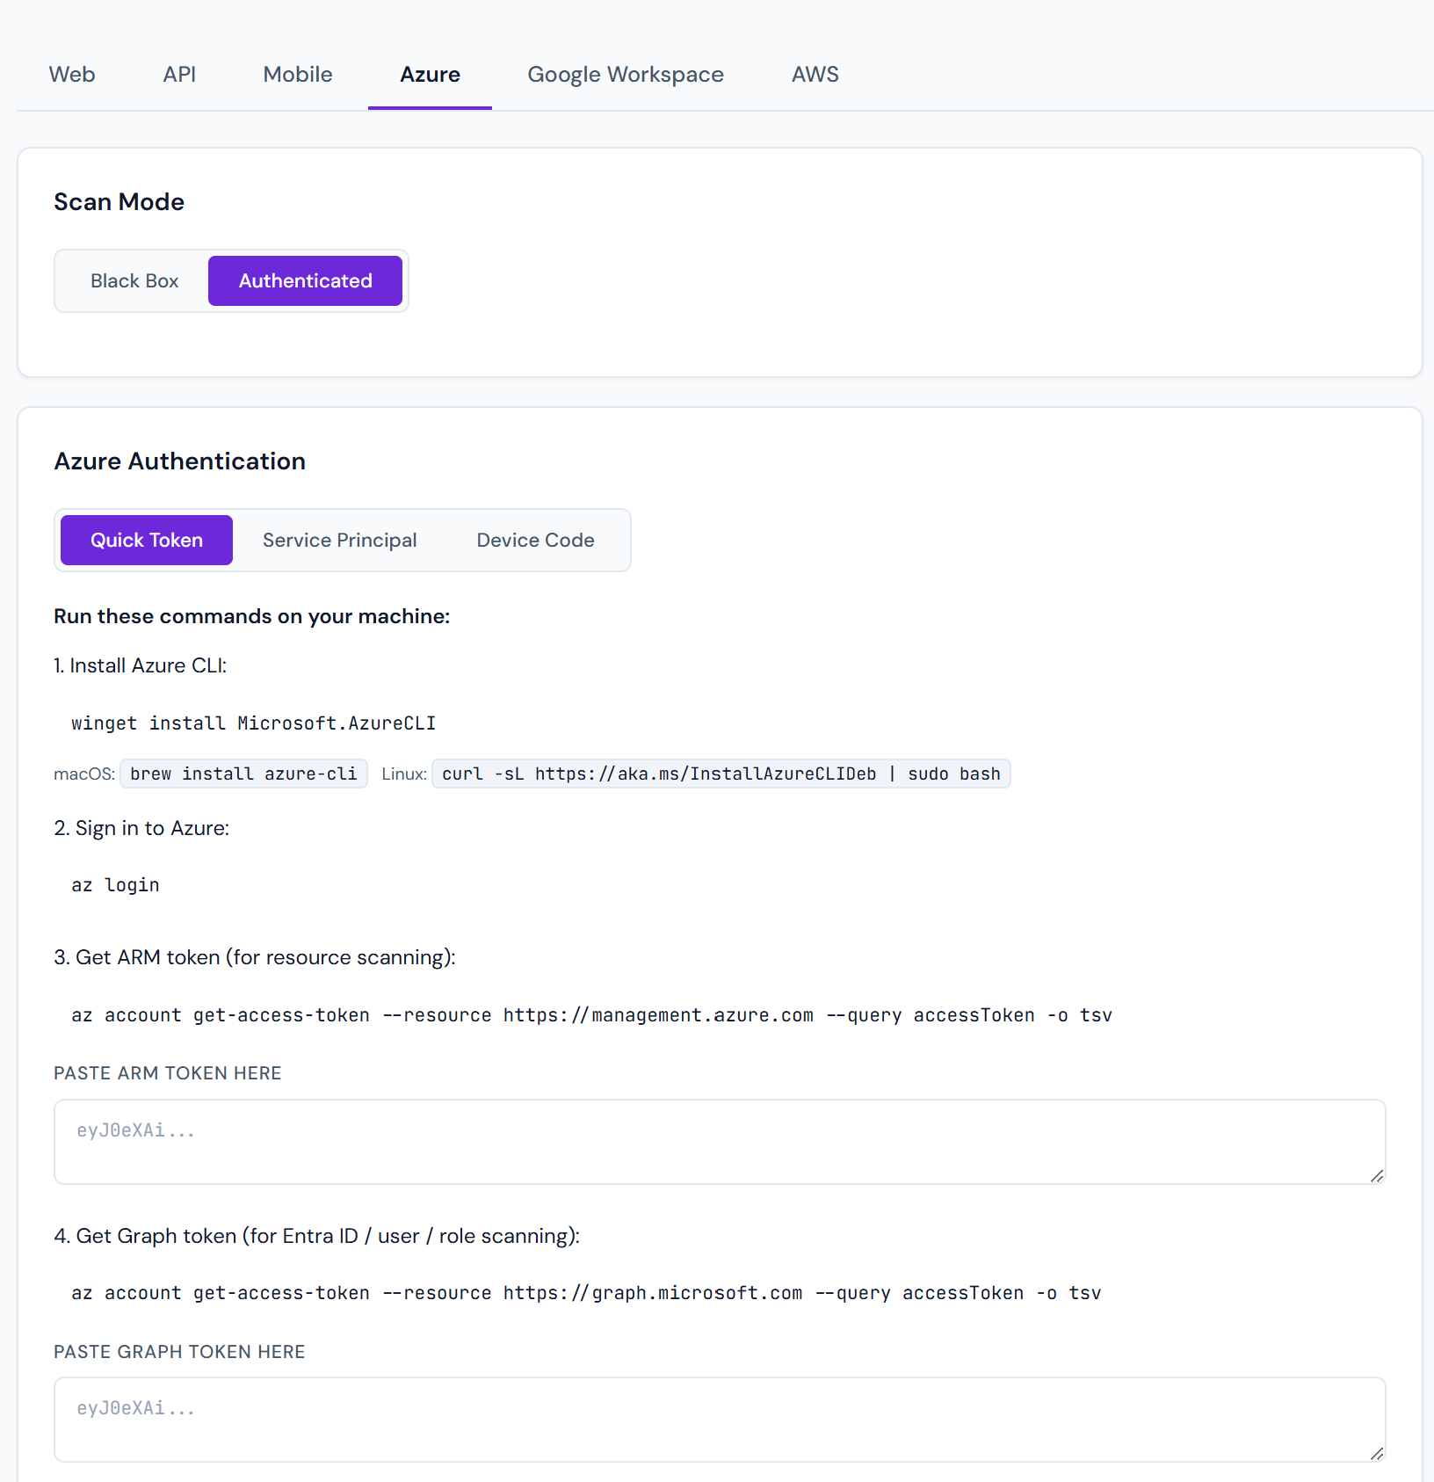This screenshot has height=1482, width=1434.
Task: Select Quick Token authentication method
Action: [x=147, y=541]
